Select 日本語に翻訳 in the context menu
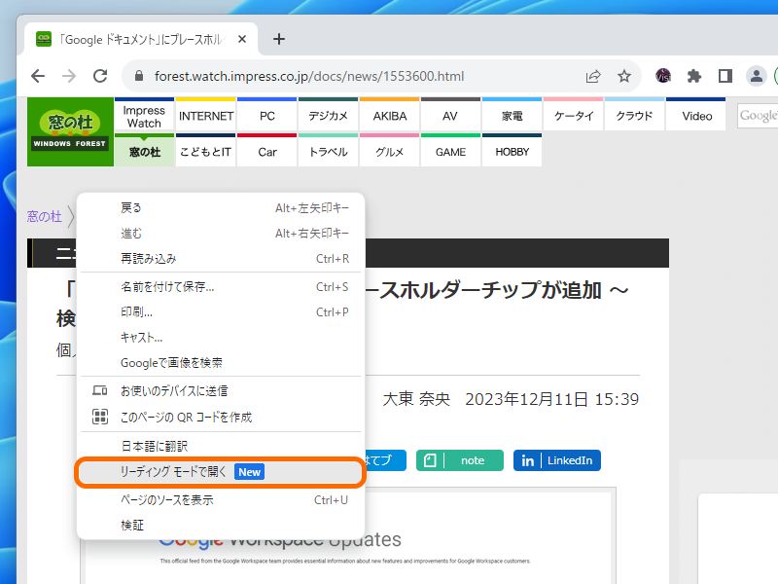The image size is (778, 584). tap(157, 445)
